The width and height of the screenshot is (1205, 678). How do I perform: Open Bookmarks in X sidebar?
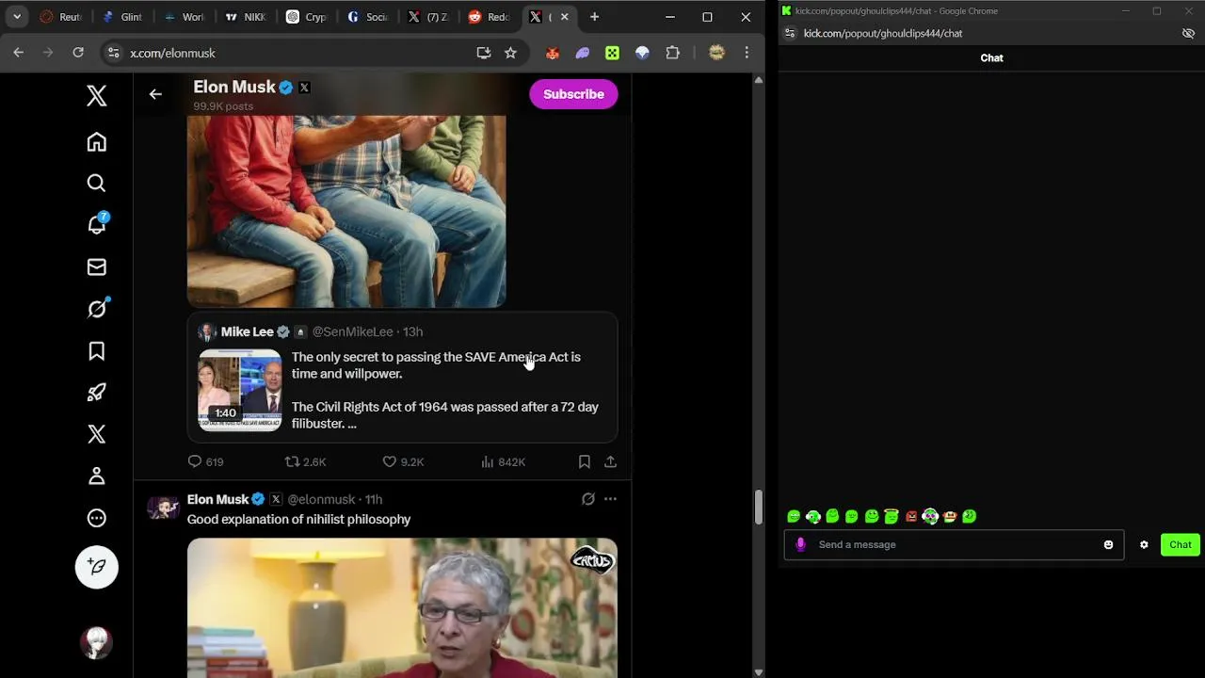click(96, 351)
